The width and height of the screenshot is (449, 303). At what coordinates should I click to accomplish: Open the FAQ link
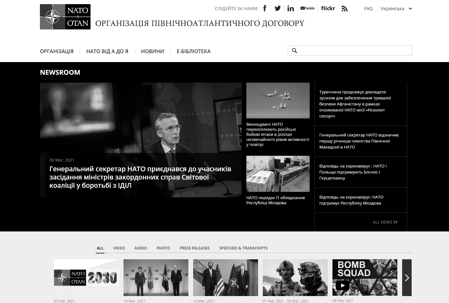pyautogui.click(x=368, y=9)
